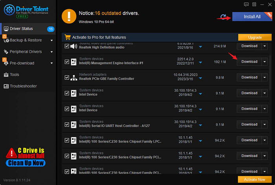Select Driver Status in sidebar
Screen dimensions: 275x185
pyautogui.click(x=28, y=29)
